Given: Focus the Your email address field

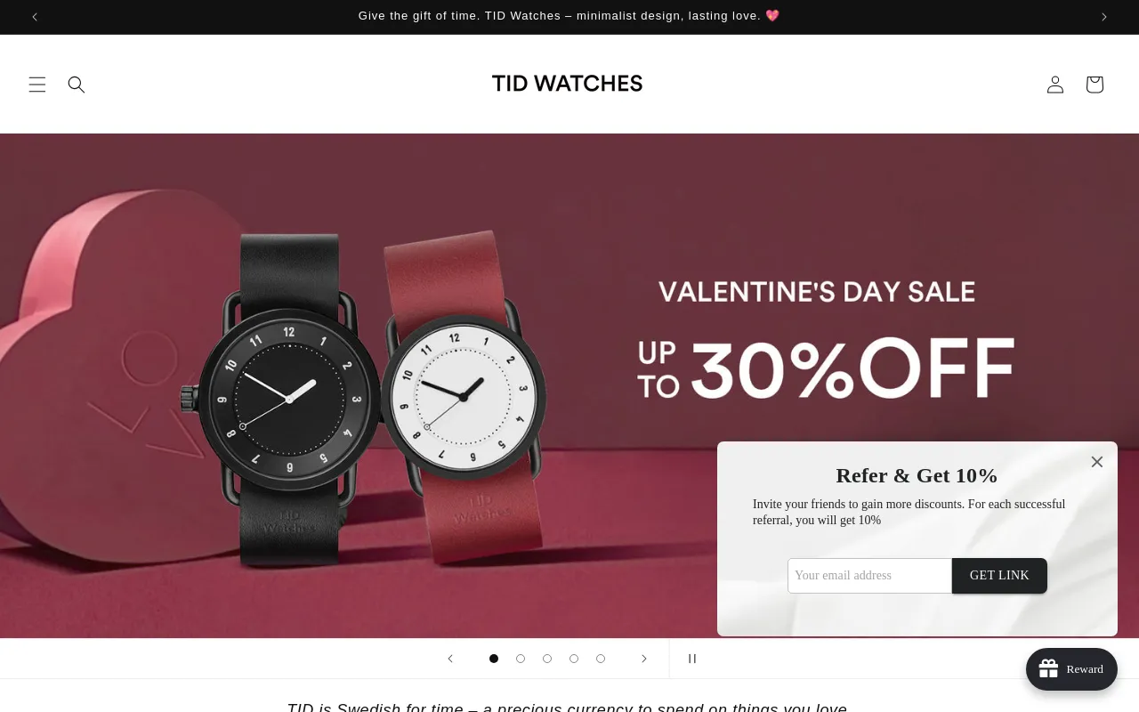Looking at the screenshot, I should click(x=870, y=576).
